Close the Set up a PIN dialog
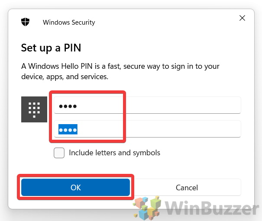 tap(242, 18)
